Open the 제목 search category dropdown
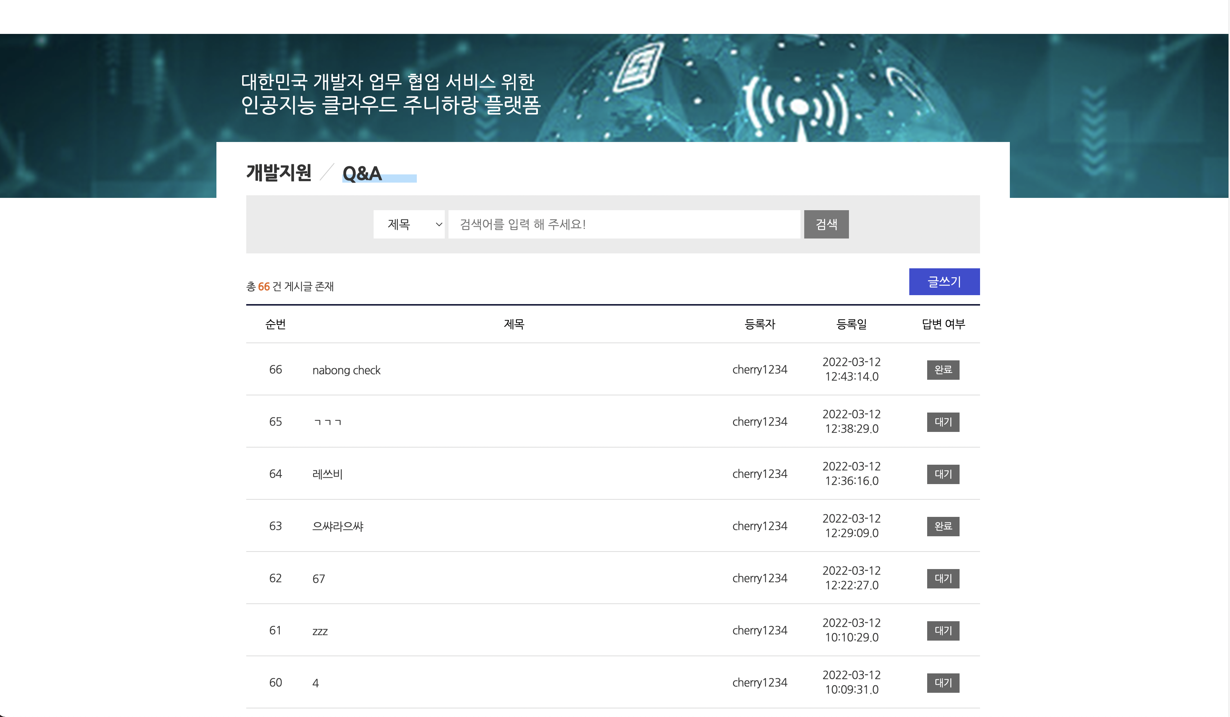Image resolution: width=1230 pixels, height=717 pixels. [x=409, y=224]
